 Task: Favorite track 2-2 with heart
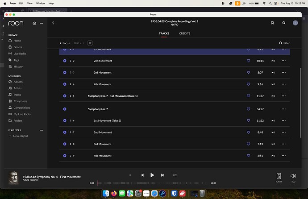[249, 61]
